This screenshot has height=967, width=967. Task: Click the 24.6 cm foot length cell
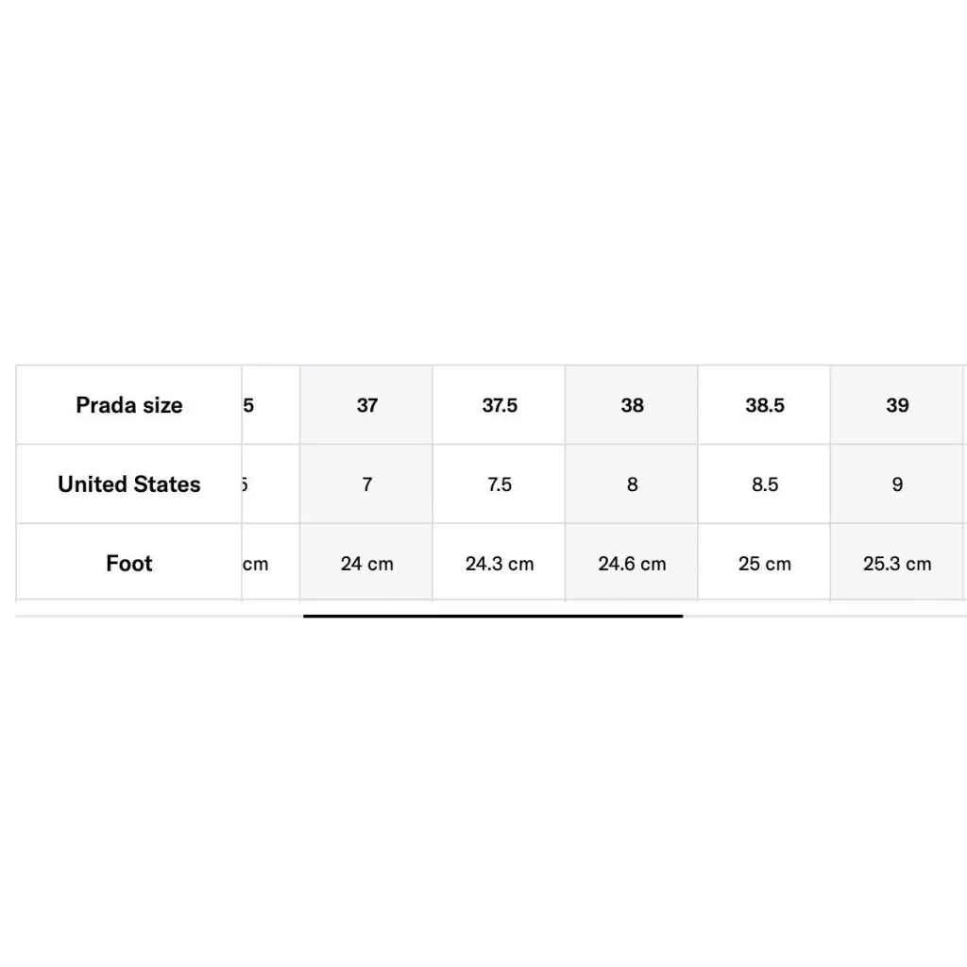[x=632, y=564]
